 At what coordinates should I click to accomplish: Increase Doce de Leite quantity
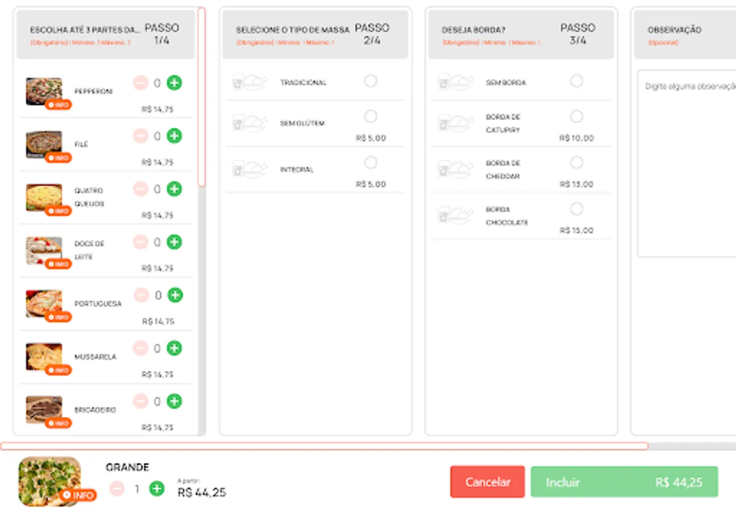coord(174,242)
